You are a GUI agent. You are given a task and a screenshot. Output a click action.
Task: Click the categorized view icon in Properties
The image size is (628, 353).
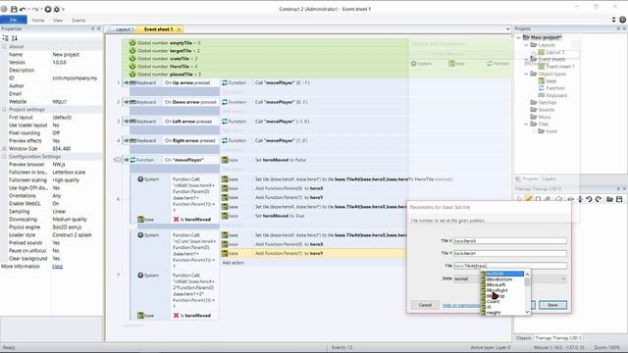pyautogui.click(x=6, y=38)
